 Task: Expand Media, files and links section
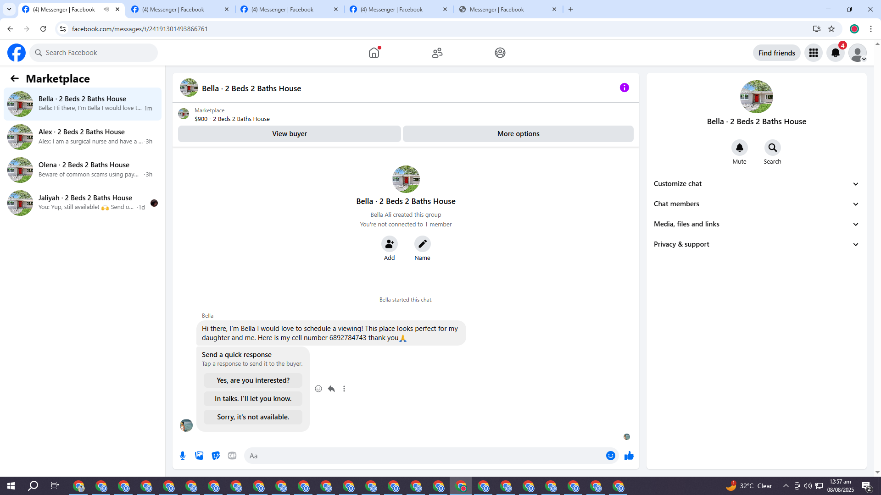tap(756, 224)
